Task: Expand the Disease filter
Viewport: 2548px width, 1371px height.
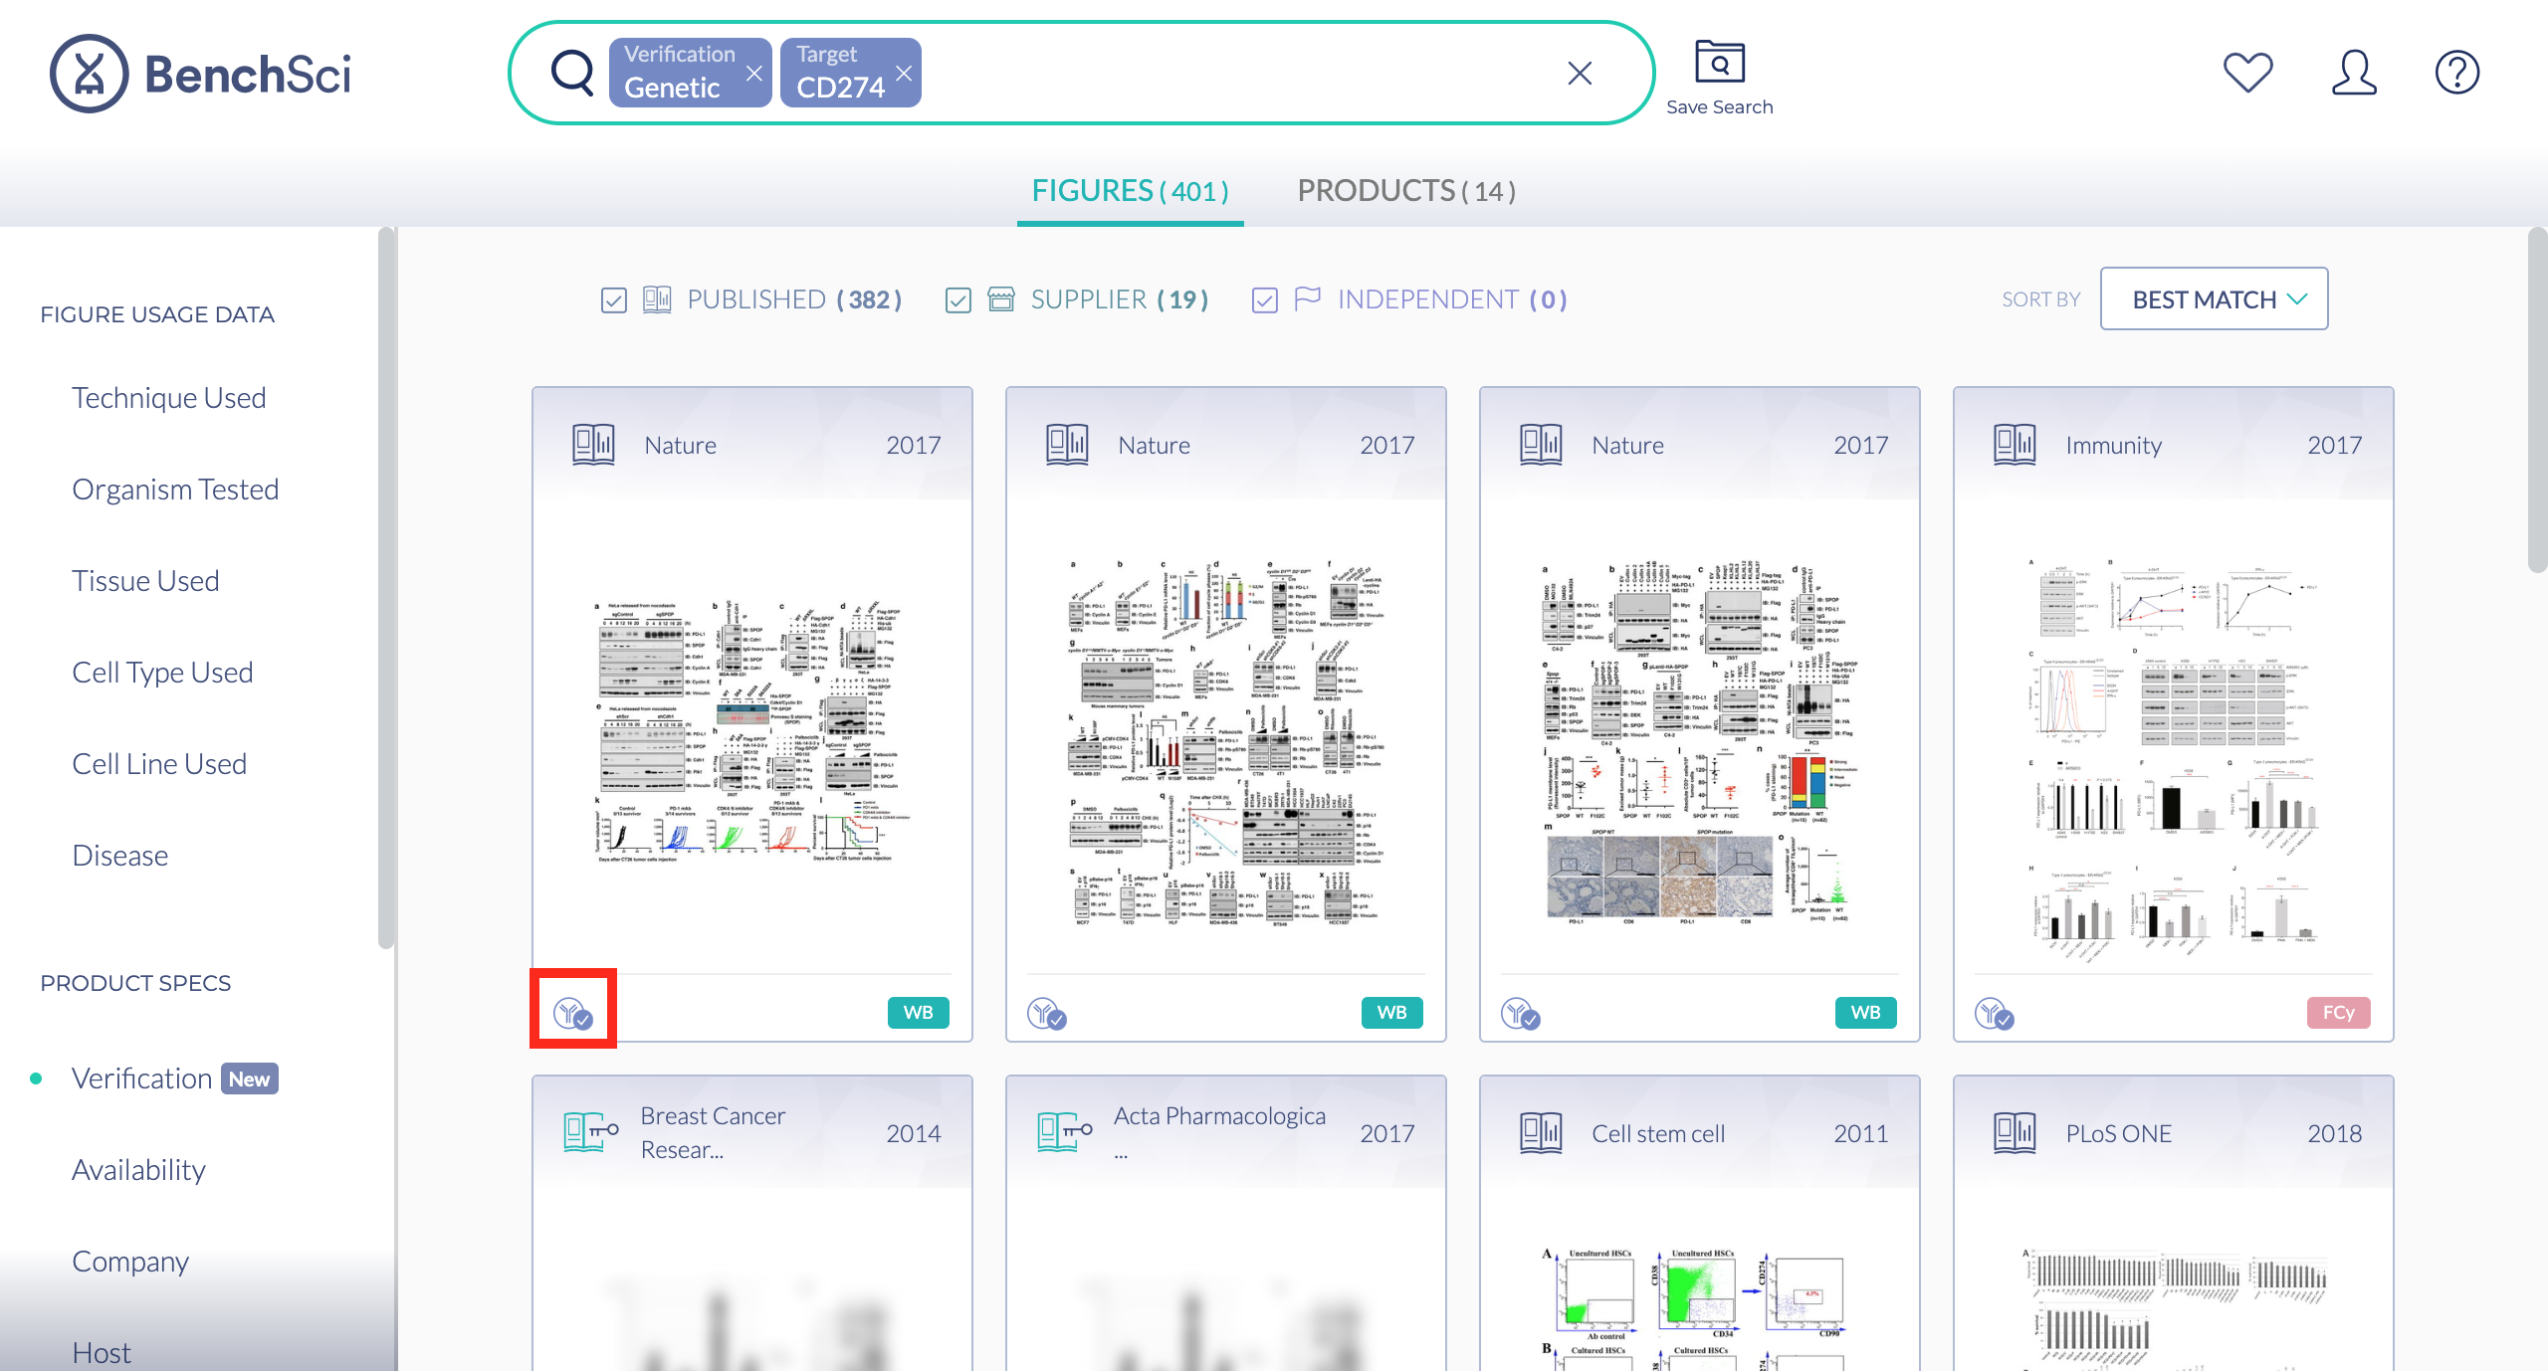Action: pos(120,856)
